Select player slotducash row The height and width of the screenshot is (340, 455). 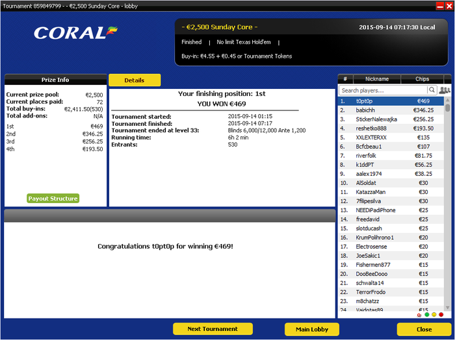391,228
